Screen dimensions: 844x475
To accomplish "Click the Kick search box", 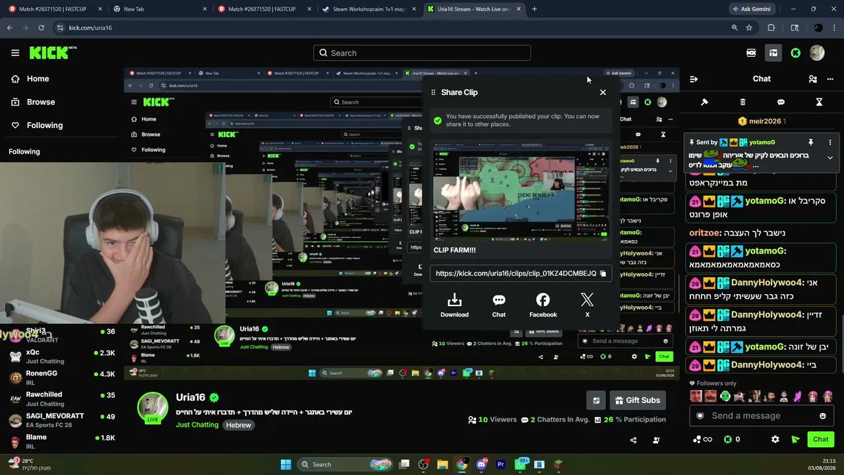I will pos(422,53).
